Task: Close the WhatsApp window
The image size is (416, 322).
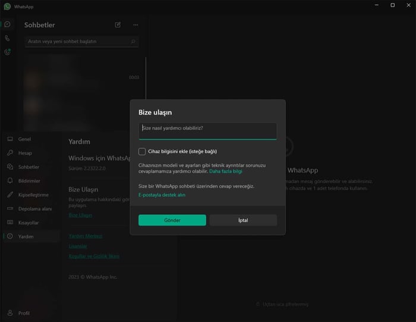Action: coord(409,5)
